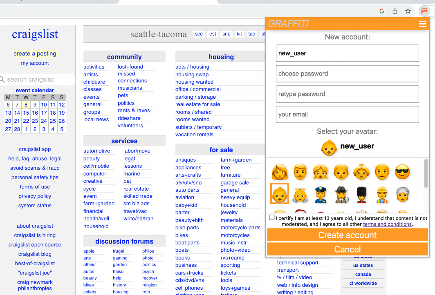Screen dimensions: 435x295
Task: Select the turban-wearing person avatar
Action: click(x=402, y=194)
